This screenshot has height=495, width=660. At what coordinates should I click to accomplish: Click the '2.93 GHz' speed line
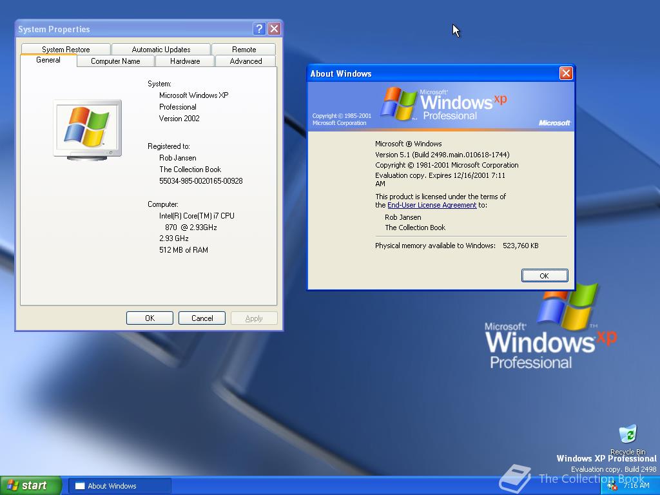(x=174, y=238)
